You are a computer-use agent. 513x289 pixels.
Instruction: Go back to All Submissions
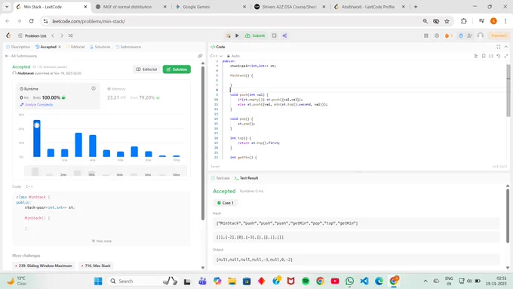pyautogui.click(x=21, y=56)
